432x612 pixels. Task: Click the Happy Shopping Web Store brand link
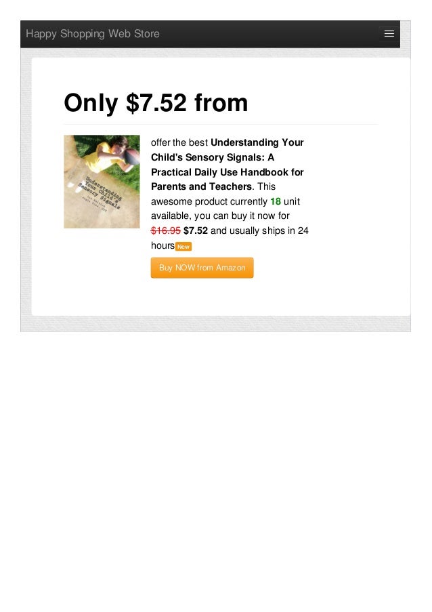point(92,34)
